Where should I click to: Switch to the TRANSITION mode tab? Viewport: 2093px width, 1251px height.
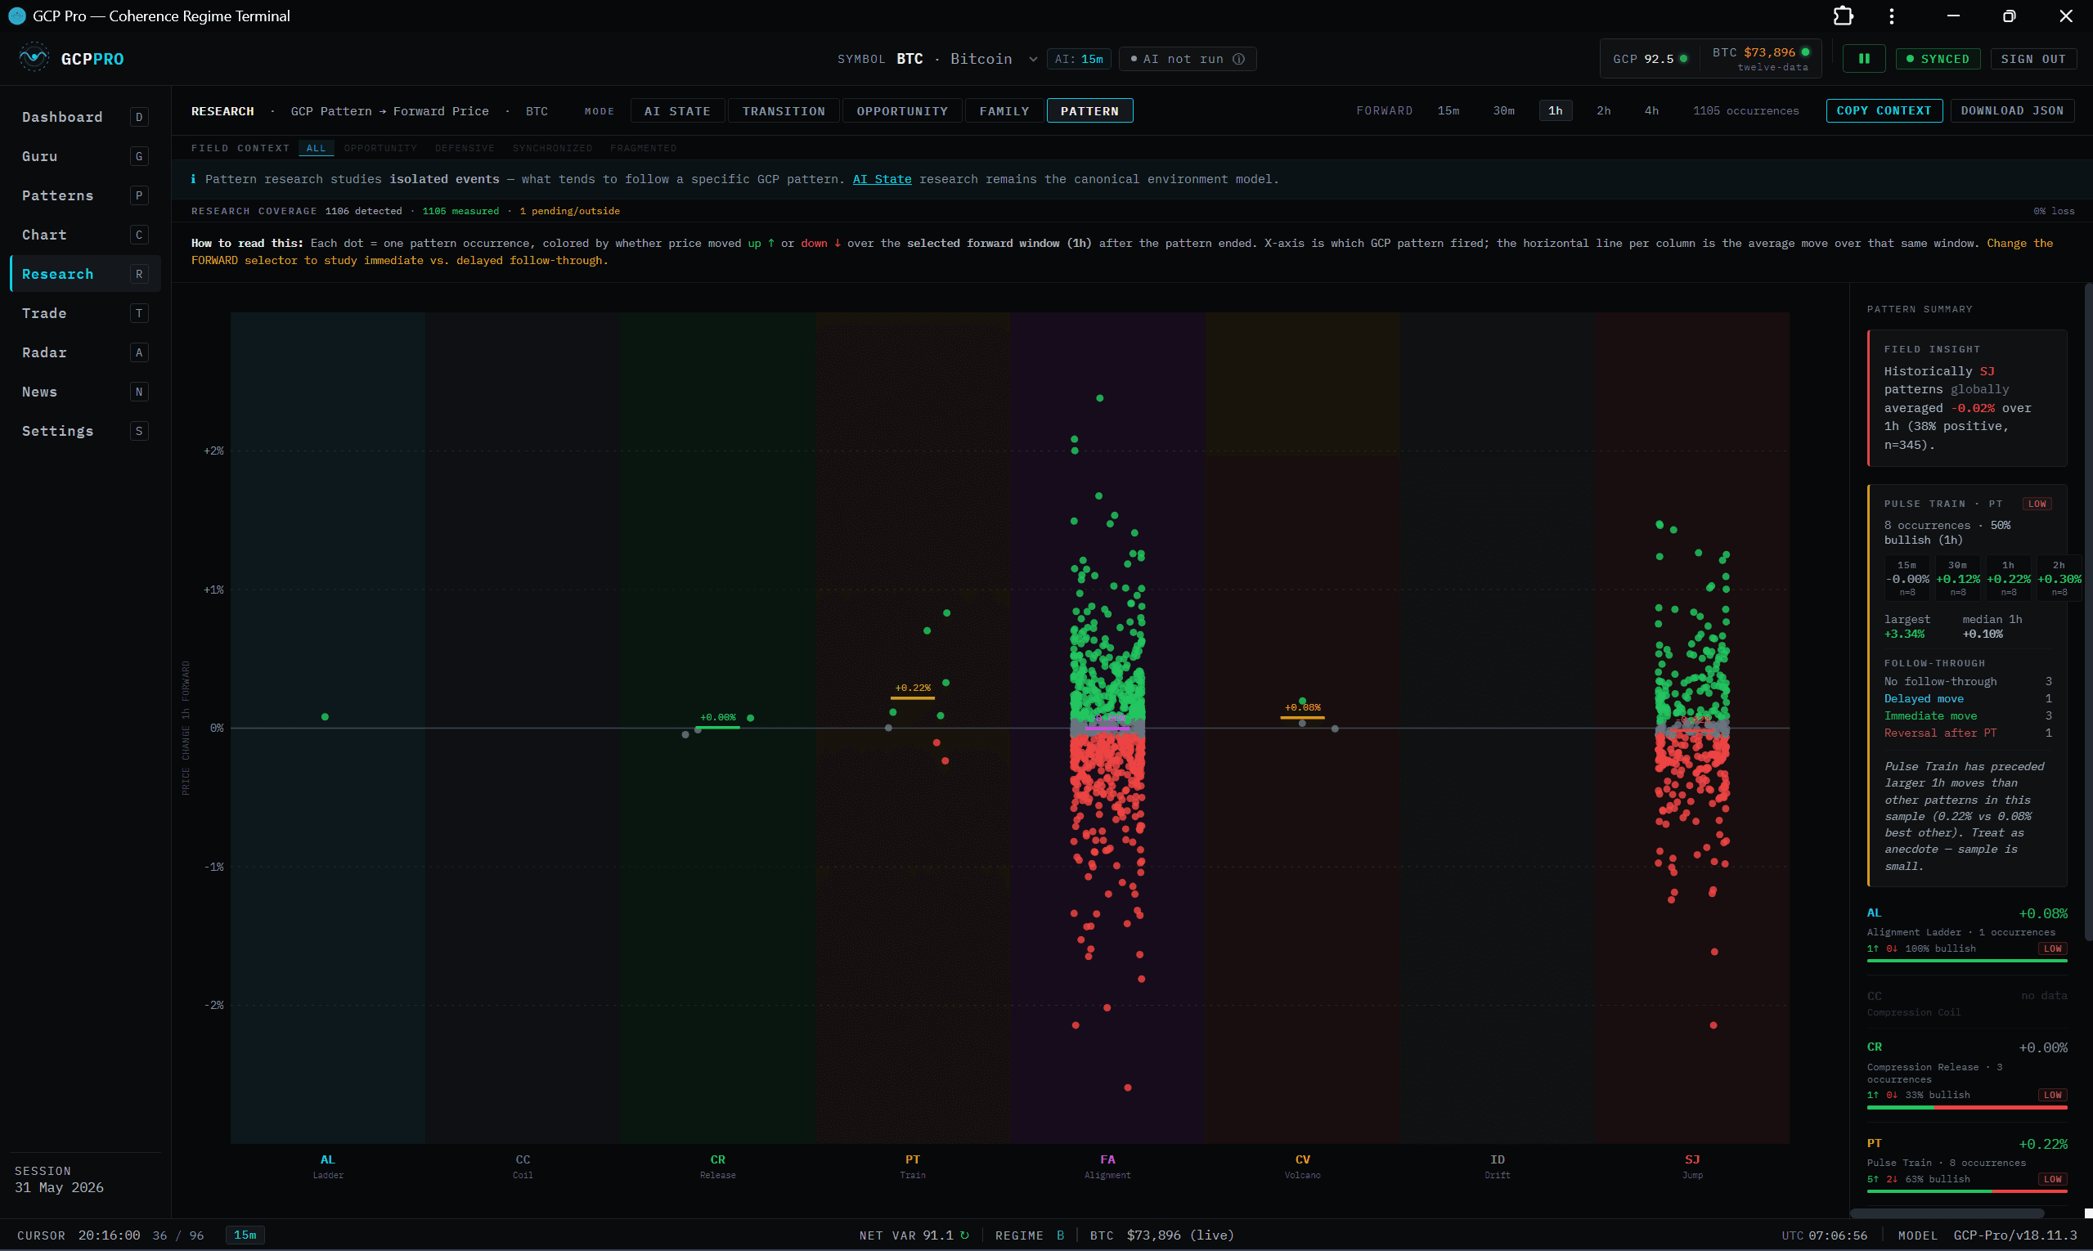[784, 111]
